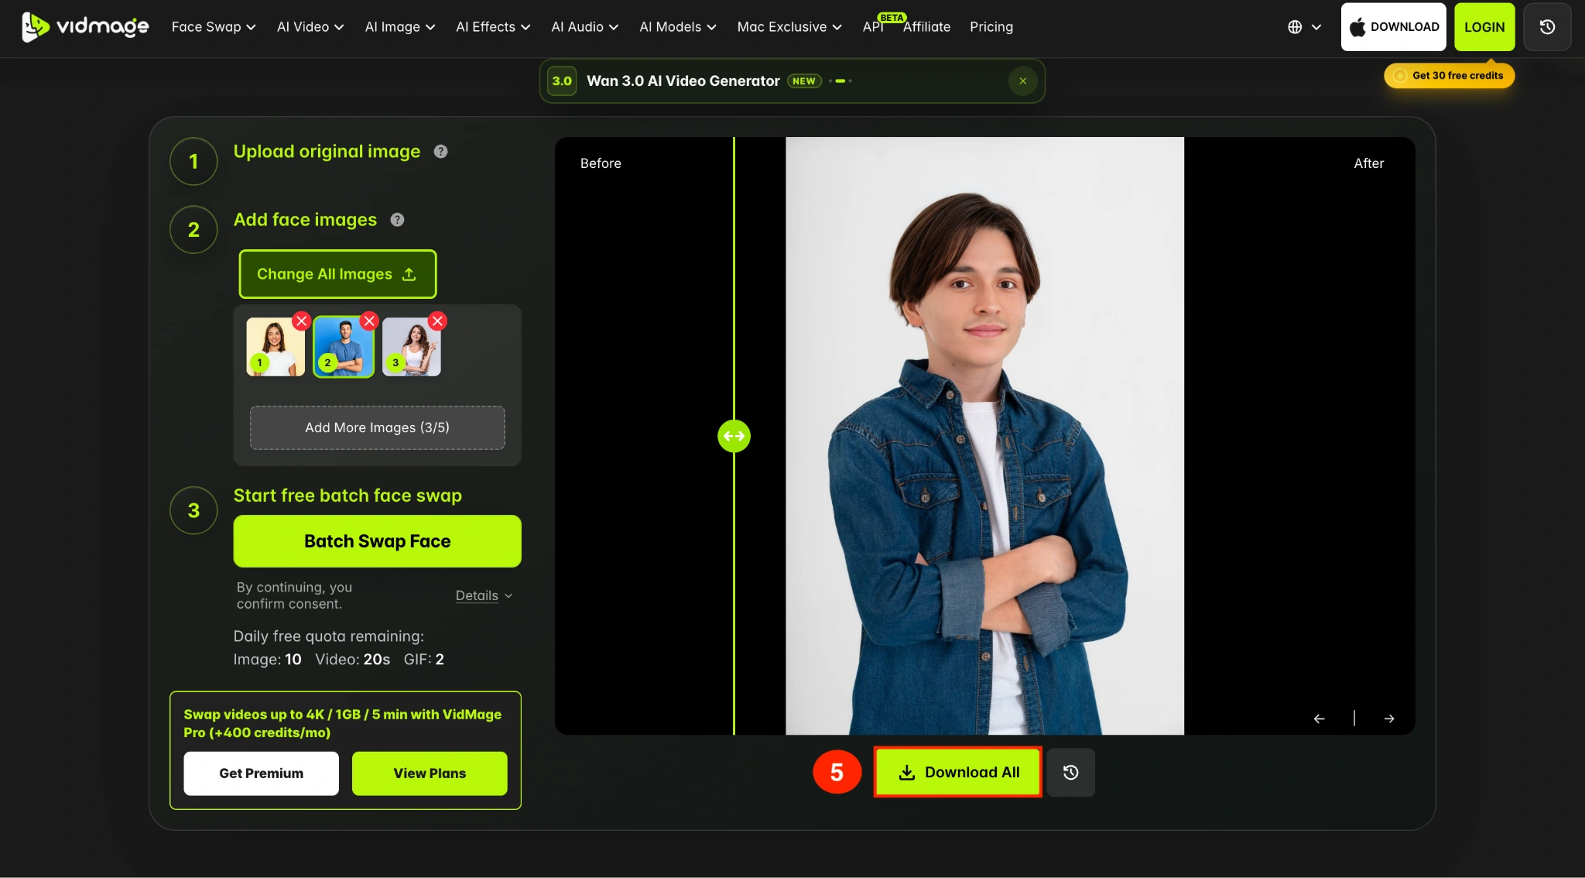Click the before/after comparison slider handle
The image size is (1585, 878).
734,436
